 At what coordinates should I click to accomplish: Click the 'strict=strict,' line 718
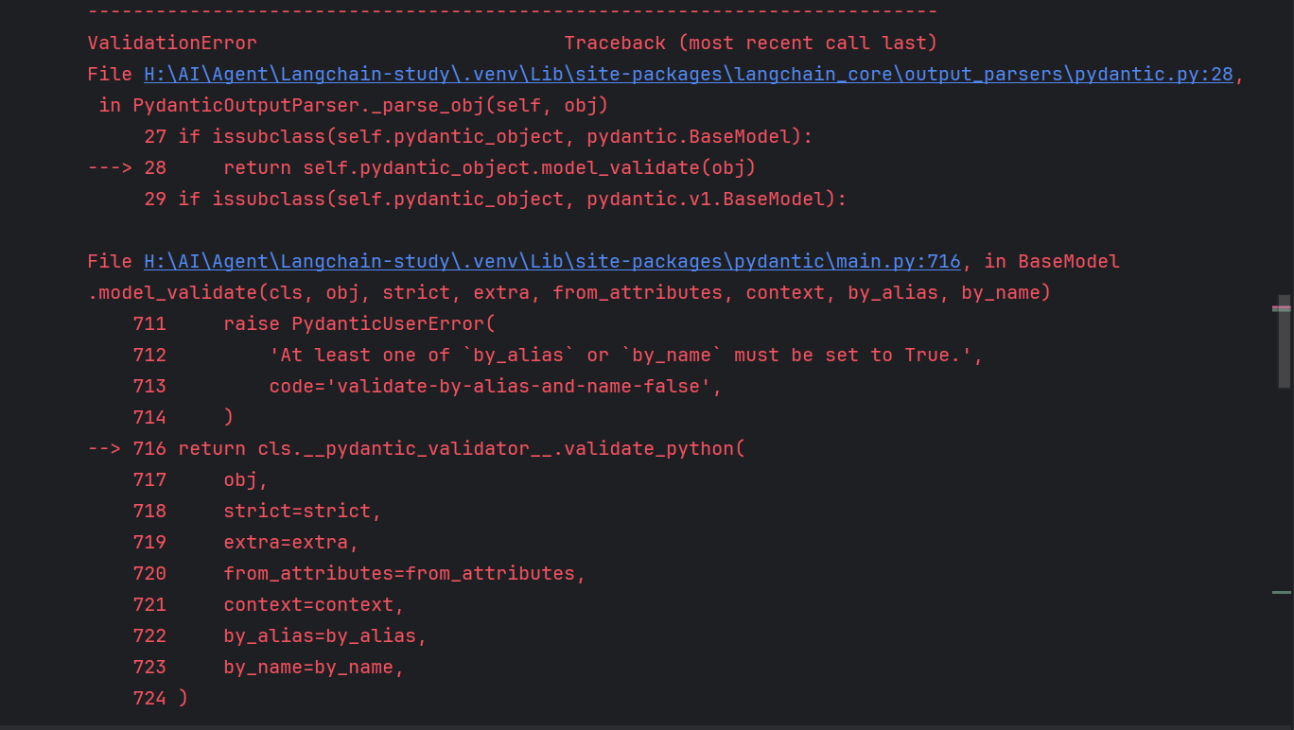(x=303, y=511)
